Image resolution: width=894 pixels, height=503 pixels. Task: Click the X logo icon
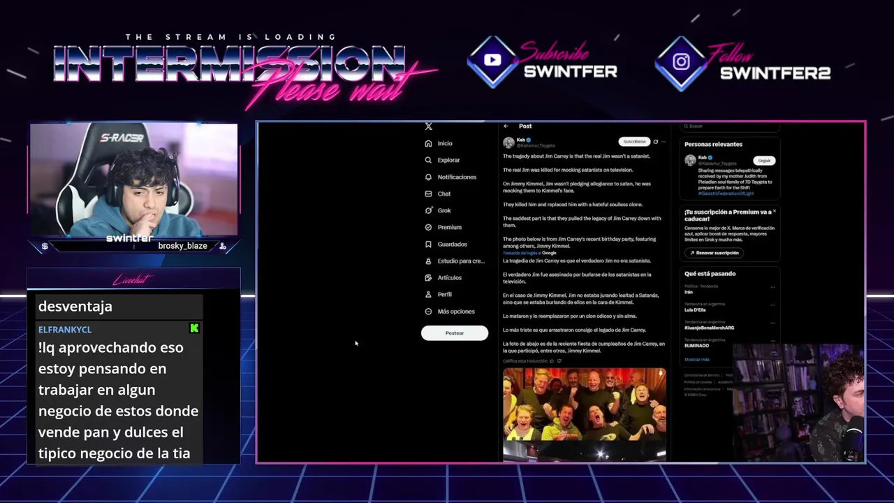[428, 126]
